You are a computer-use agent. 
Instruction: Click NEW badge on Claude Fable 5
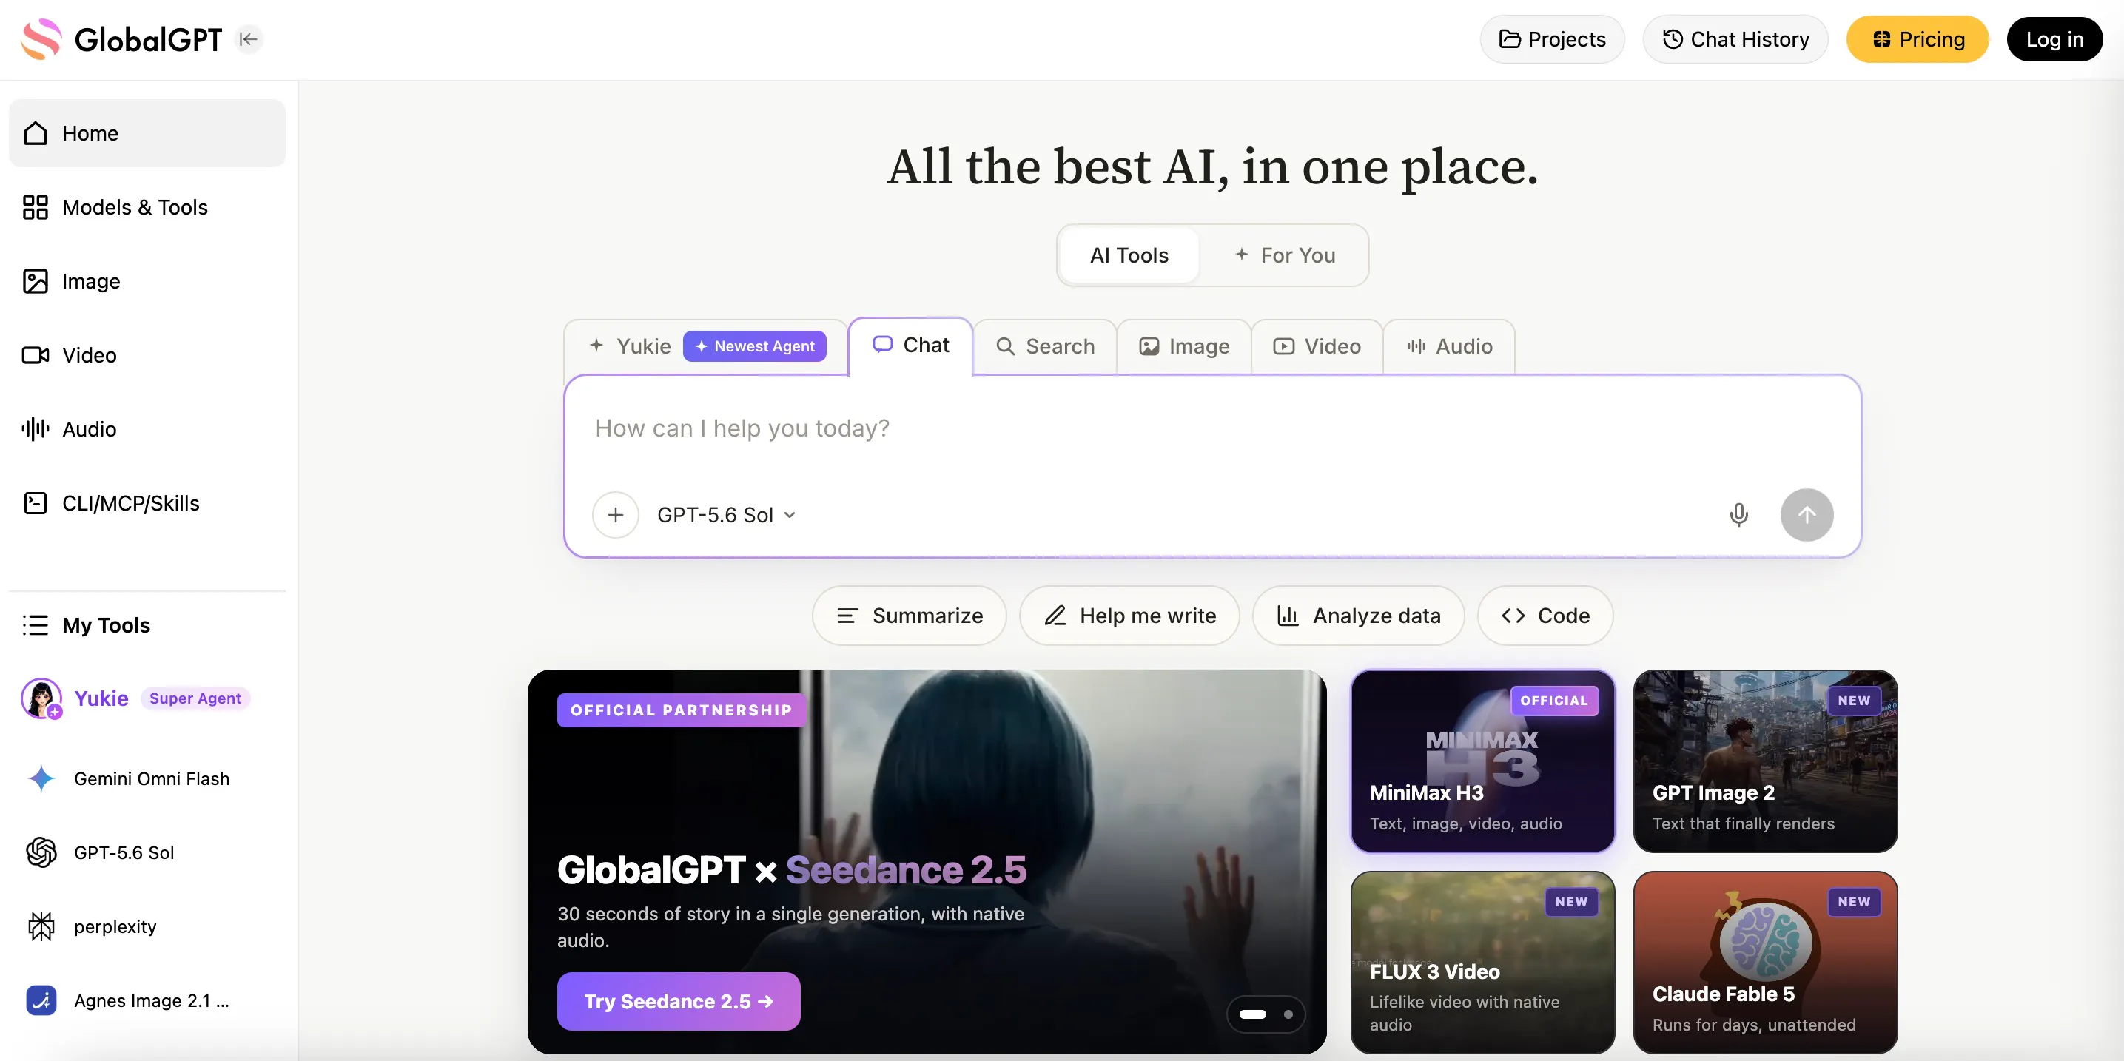pos(1854,901)
